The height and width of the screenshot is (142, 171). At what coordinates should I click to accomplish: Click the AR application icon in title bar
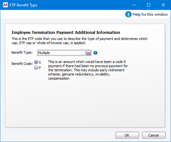(5, 5)
